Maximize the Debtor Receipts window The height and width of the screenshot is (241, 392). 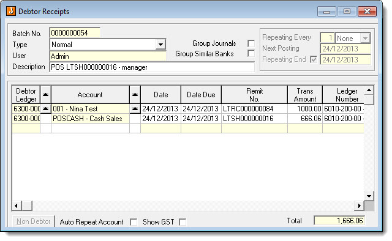[x=347, y=12]
